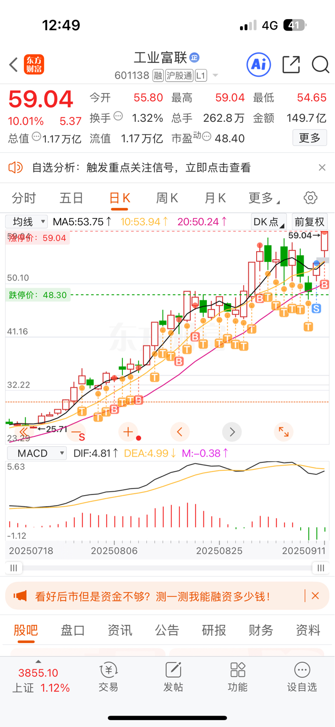Expand the 更多 chart period menu
Screen dimensions: 335x727
point(264,198)
